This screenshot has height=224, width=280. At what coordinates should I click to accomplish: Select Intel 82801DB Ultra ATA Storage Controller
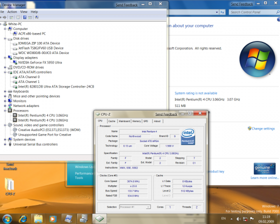(56, 86)
